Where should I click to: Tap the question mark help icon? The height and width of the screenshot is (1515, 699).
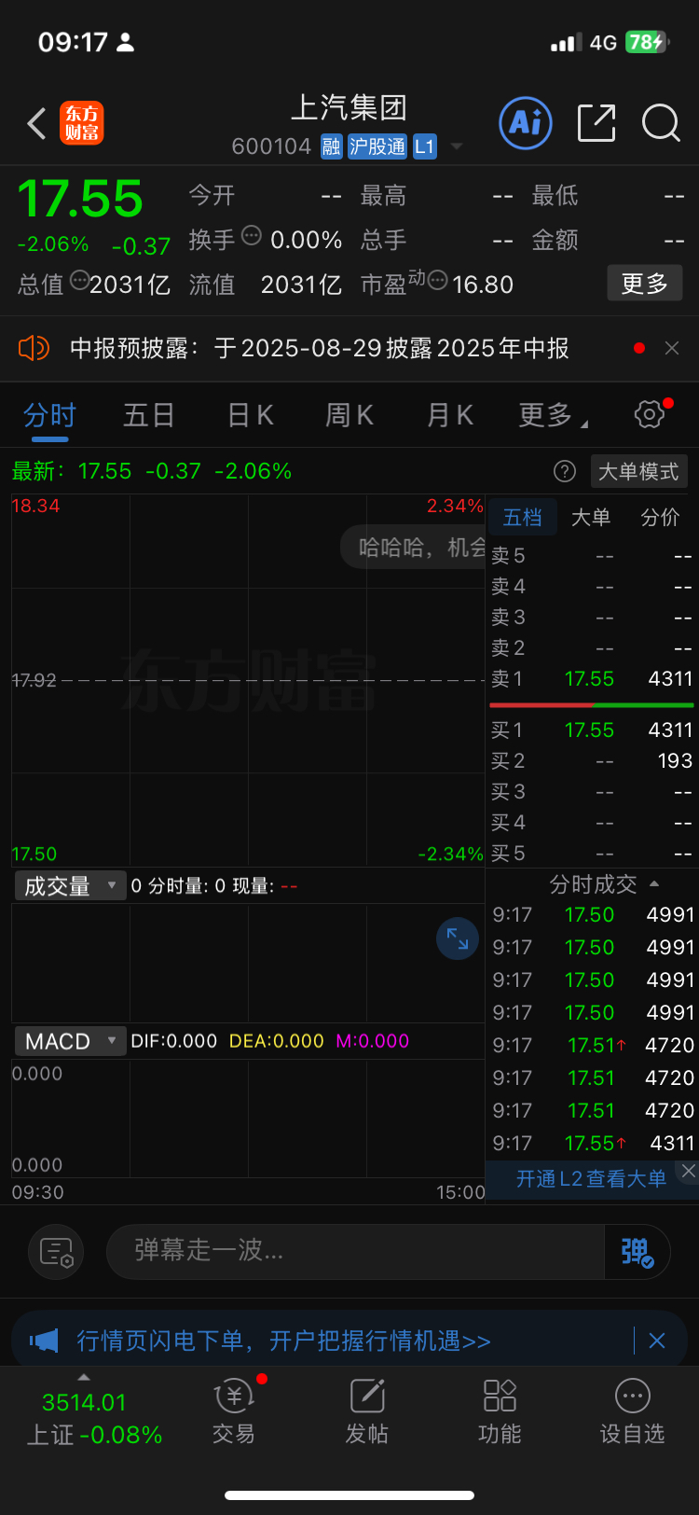(565, 471)
